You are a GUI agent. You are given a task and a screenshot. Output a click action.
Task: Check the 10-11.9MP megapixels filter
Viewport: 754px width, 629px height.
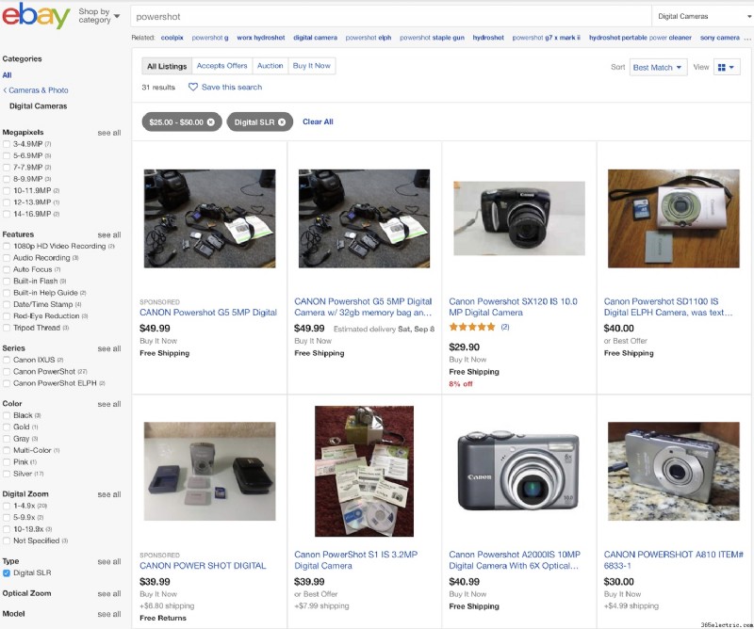[7, 191]
